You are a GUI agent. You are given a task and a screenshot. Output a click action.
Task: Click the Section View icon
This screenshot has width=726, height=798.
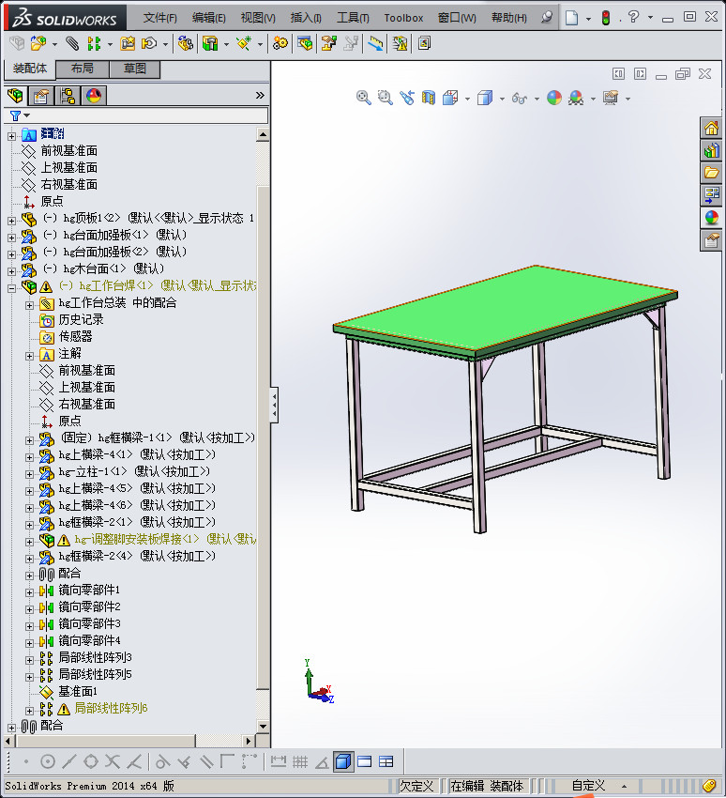point(429,98)
